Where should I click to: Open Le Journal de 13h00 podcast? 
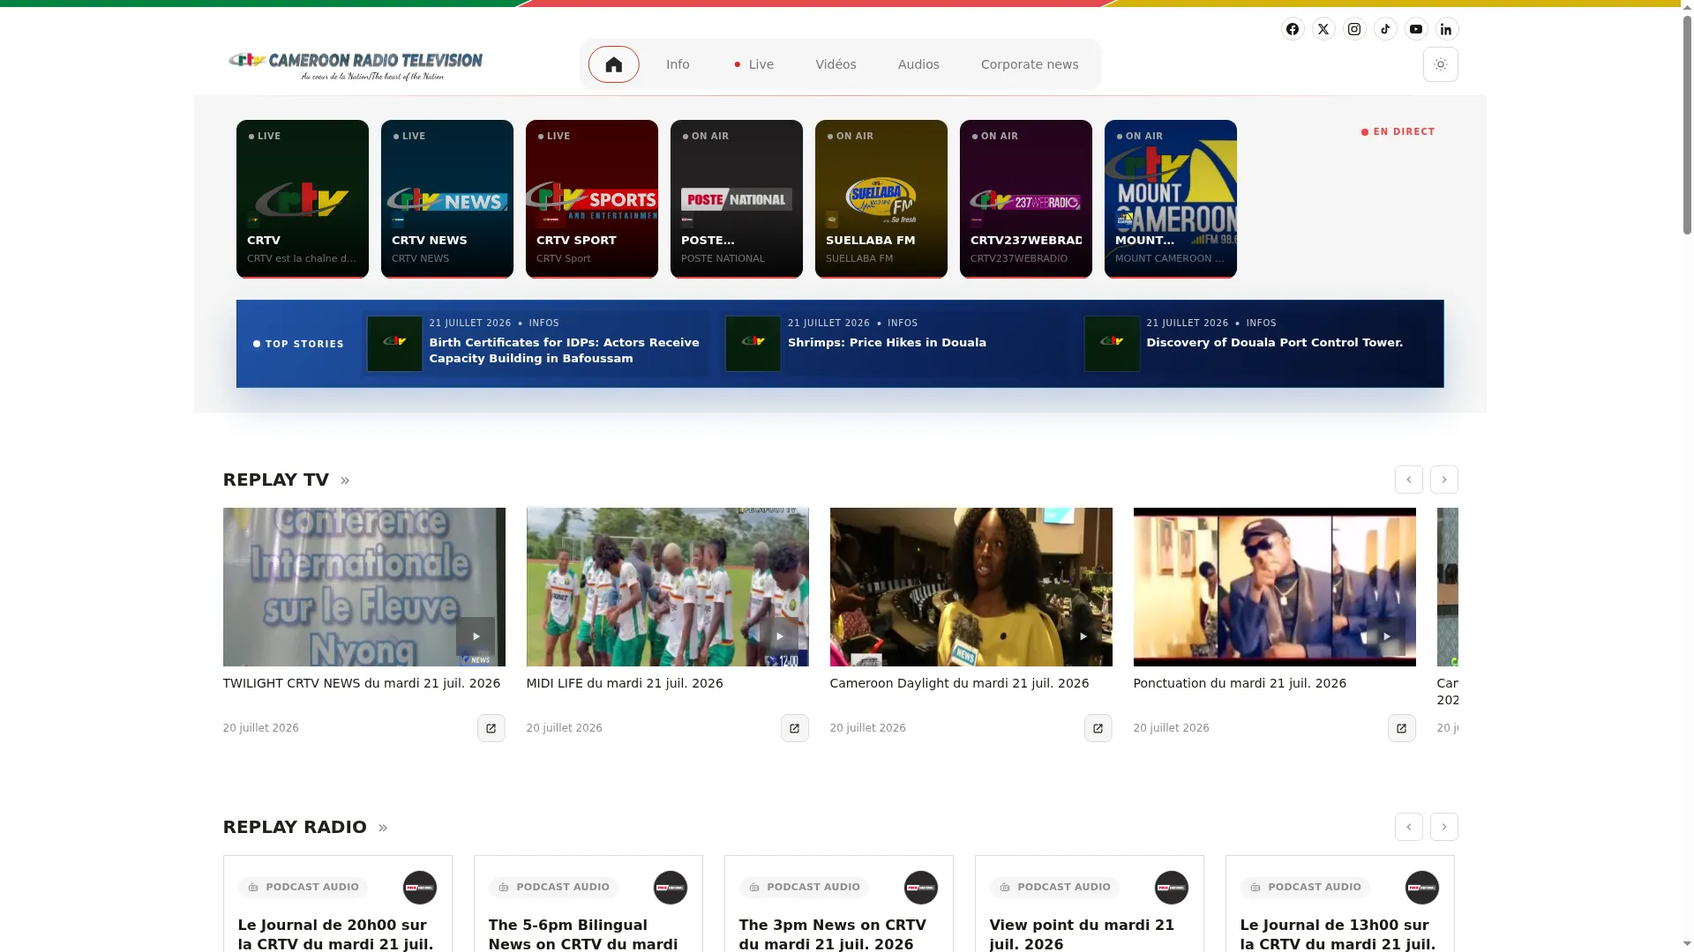pos(1338,934)
